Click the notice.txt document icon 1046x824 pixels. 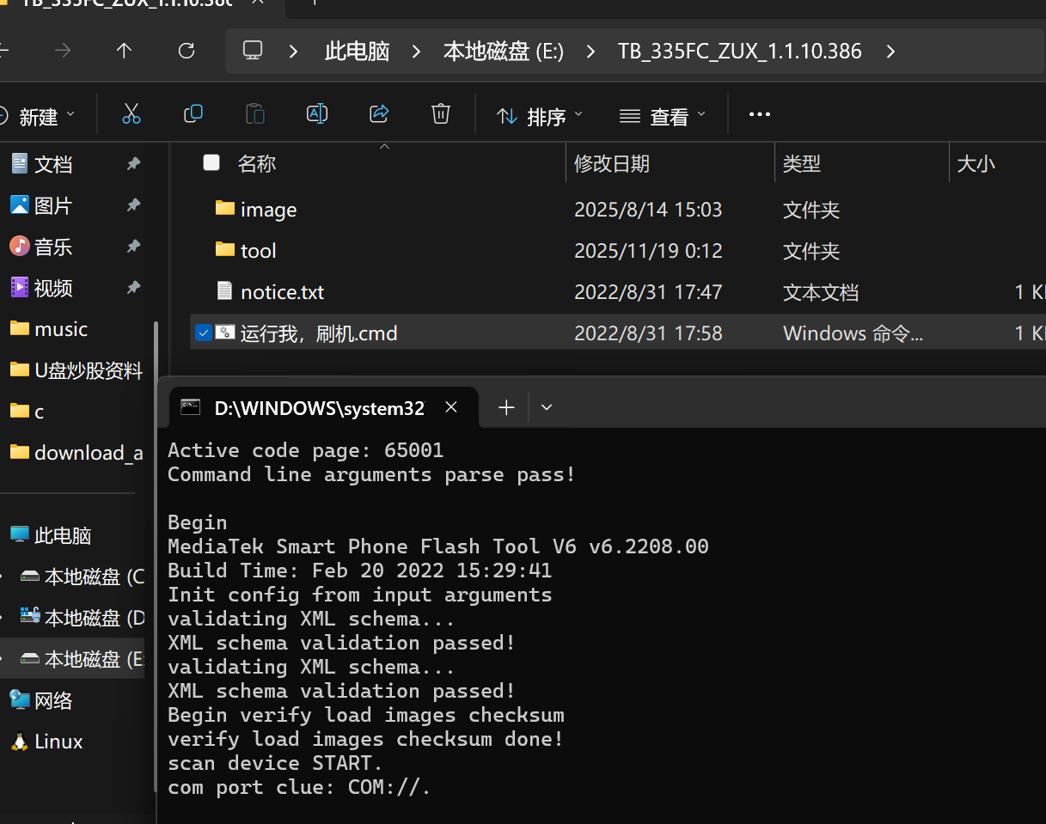tap(224, 290)
